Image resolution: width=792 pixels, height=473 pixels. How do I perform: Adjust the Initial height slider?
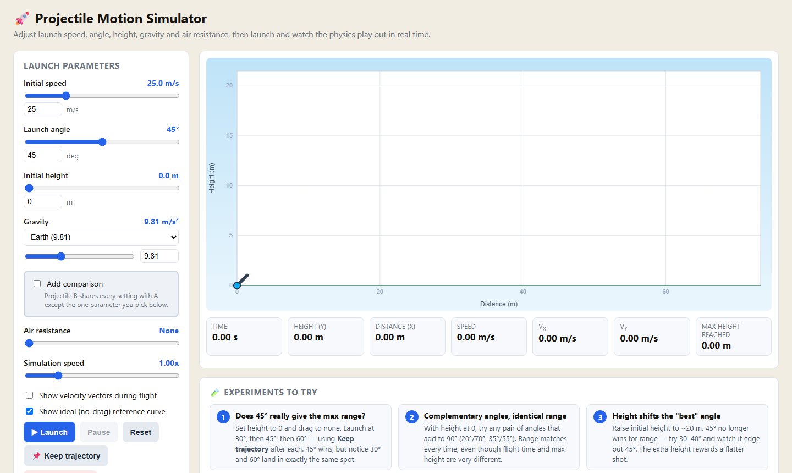click(102, 188)
